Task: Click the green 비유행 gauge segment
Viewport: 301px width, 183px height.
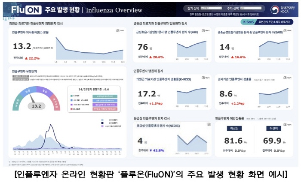Action: [x=17, y=102]
